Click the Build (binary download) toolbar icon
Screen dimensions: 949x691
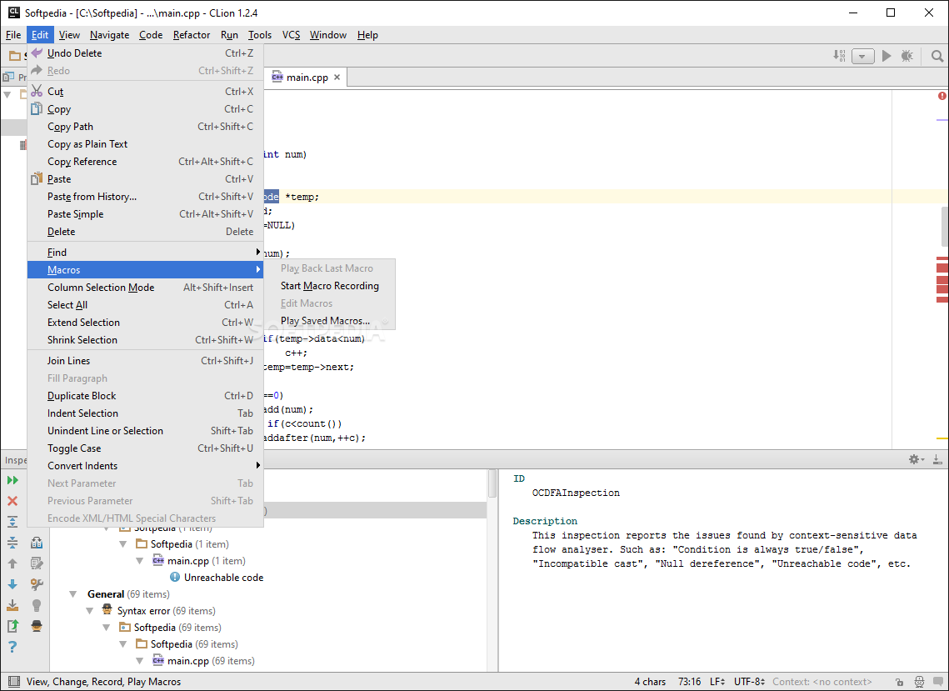[x=839, y=56]
